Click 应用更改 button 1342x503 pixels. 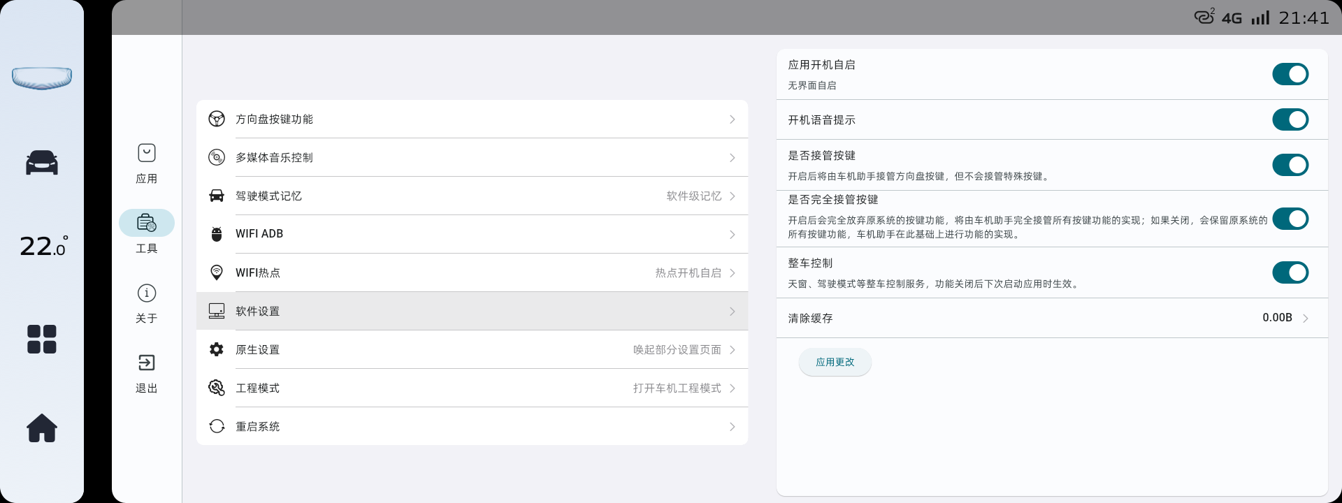pos(835,362)
